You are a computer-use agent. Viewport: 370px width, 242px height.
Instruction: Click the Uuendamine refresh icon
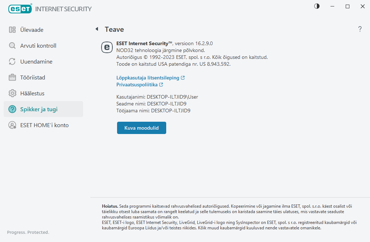12,62
